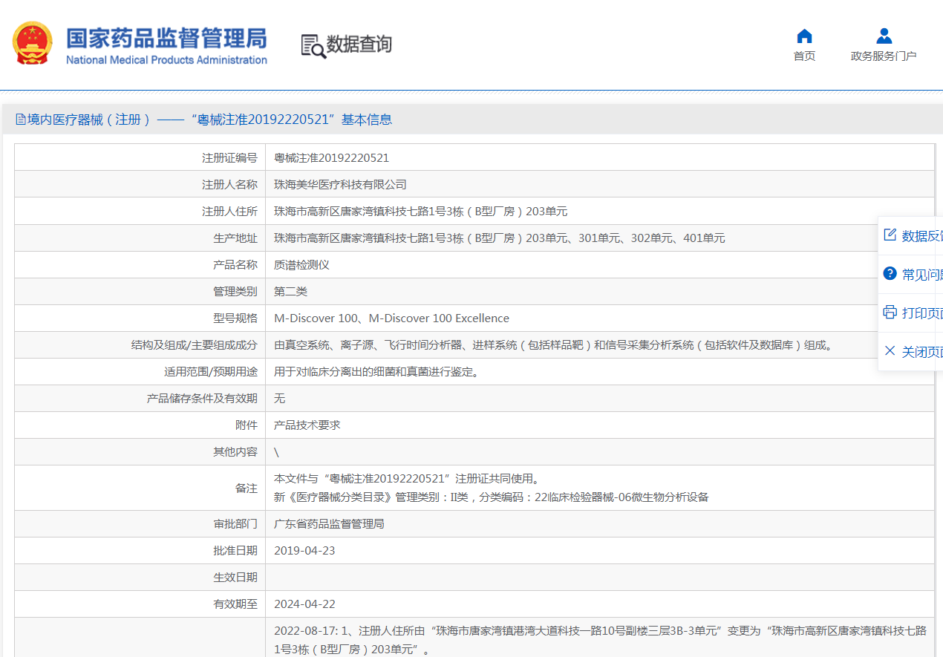Click the document icon before 境内医疗器械
This screenshot has height=657, width=943.
point(21,120)
